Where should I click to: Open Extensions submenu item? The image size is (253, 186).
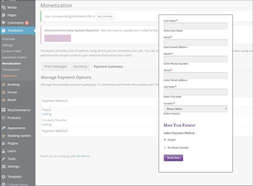(x=9, y=76)
